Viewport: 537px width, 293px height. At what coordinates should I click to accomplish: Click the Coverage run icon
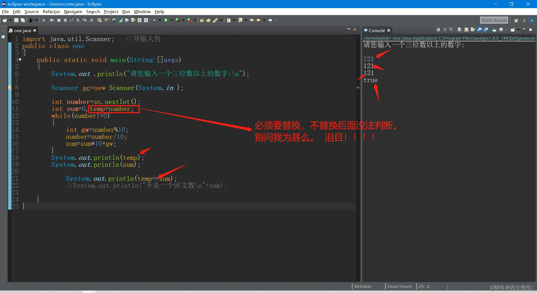point(177,20)
